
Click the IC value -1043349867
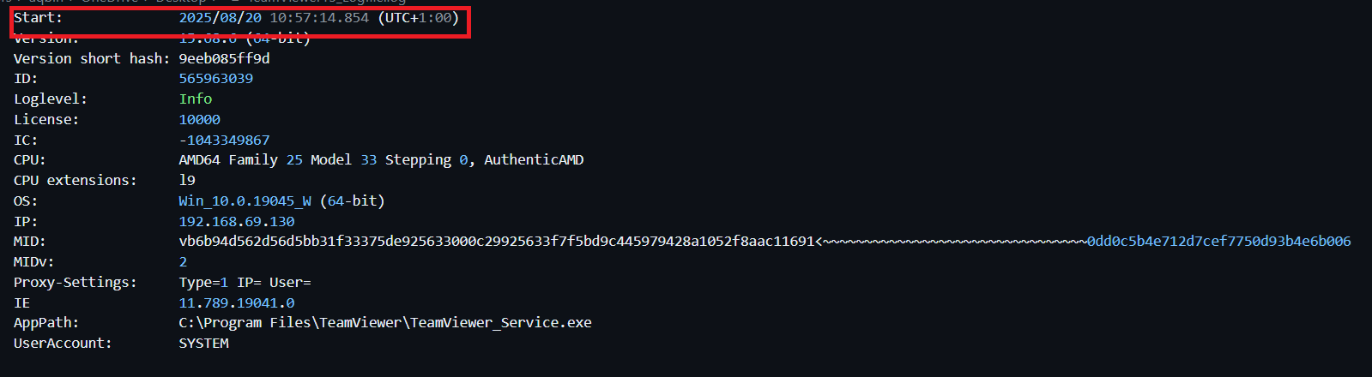(x=224, y=141)
